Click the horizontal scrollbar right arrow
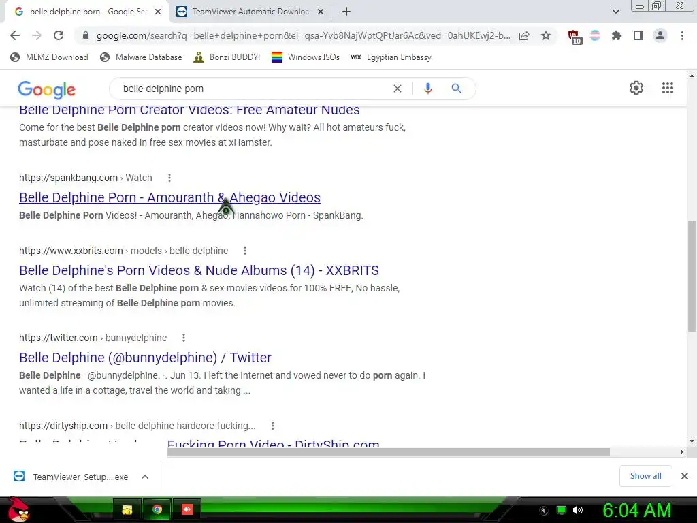 click(x=682, y=452)
